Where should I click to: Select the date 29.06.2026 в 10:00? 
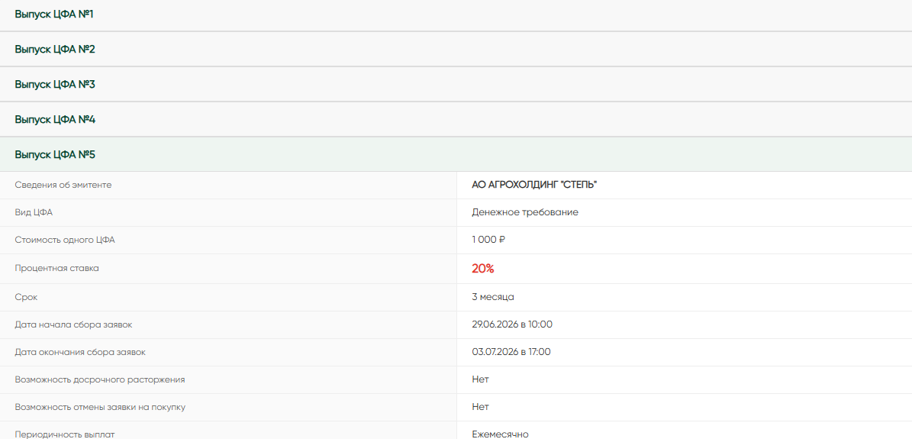point(512,324)
